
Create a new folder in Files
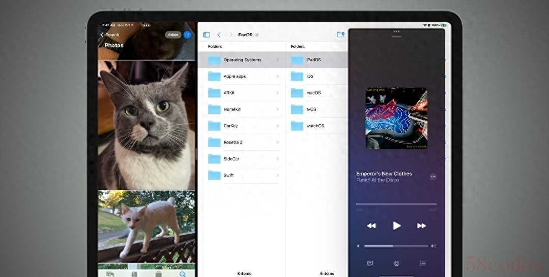coord(340,35)
